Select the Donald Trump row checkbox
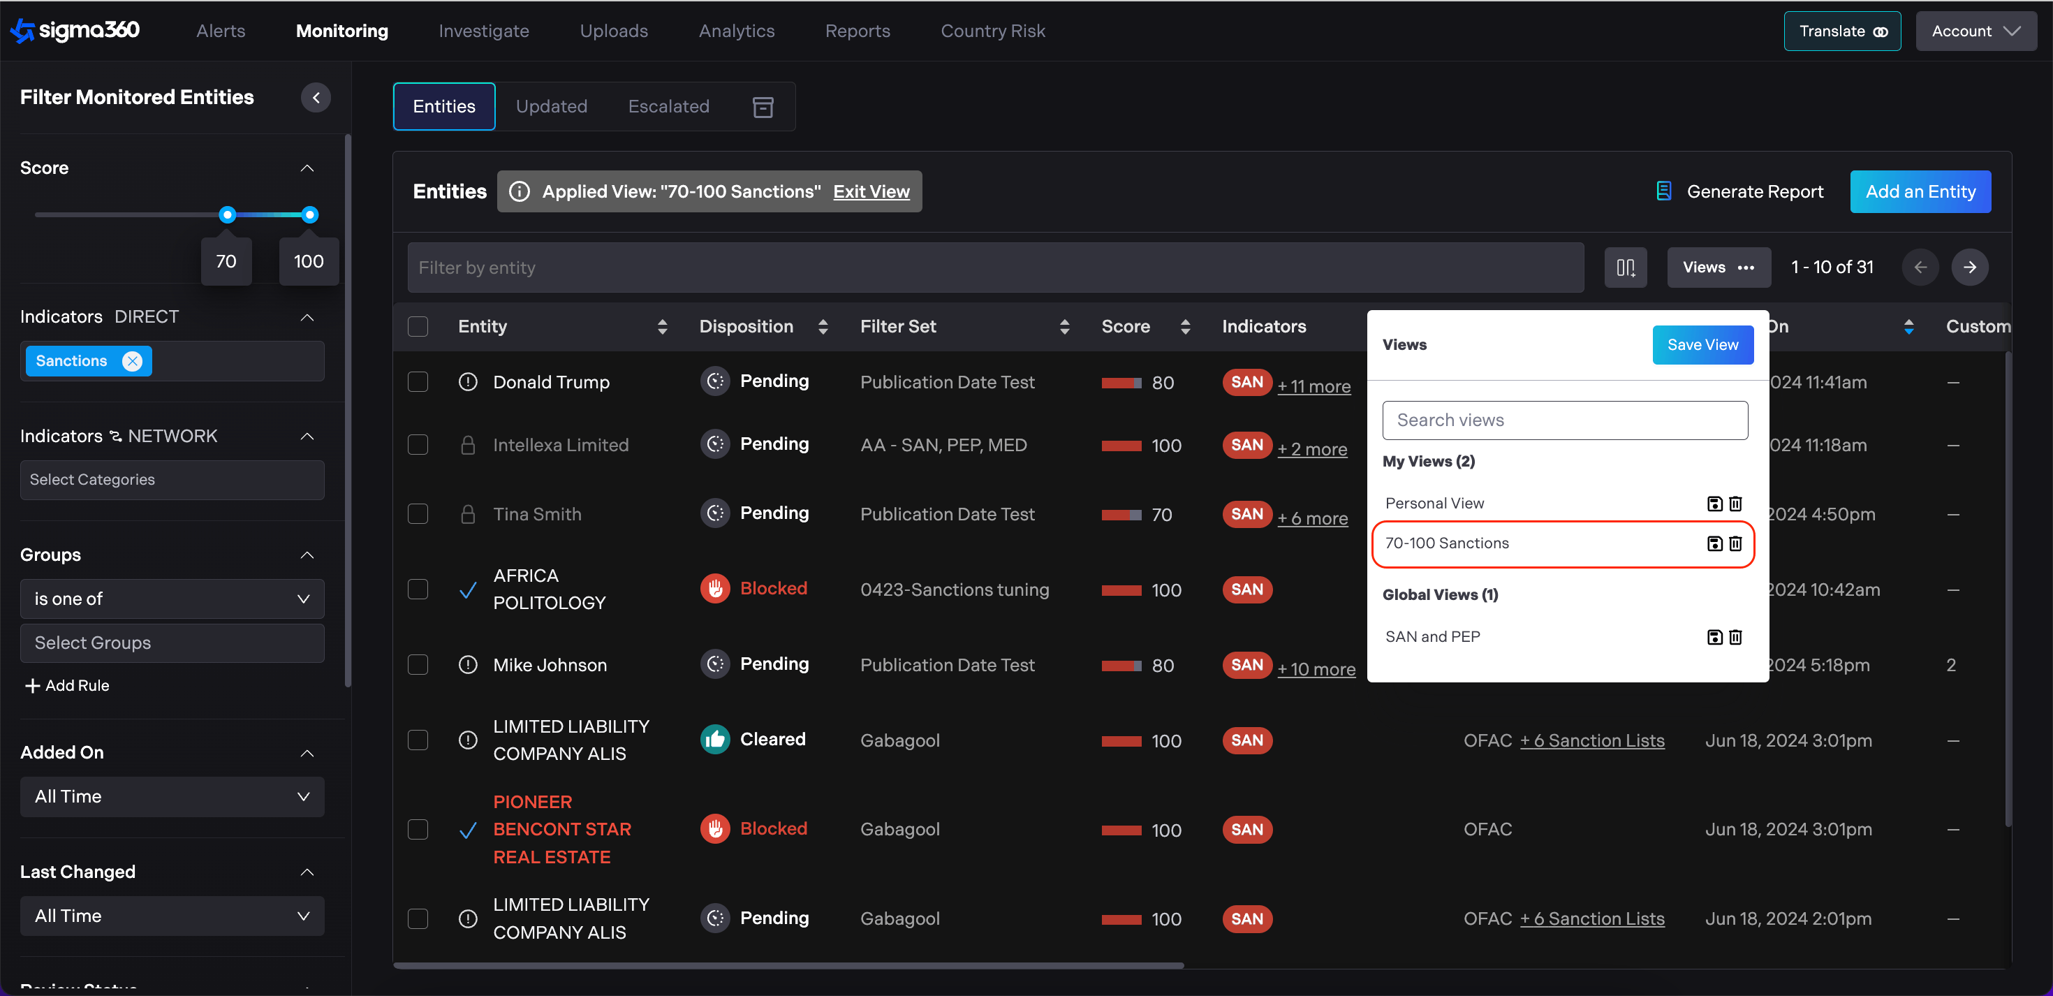Viewport: 2053px width, 996px height. point(418,382)
